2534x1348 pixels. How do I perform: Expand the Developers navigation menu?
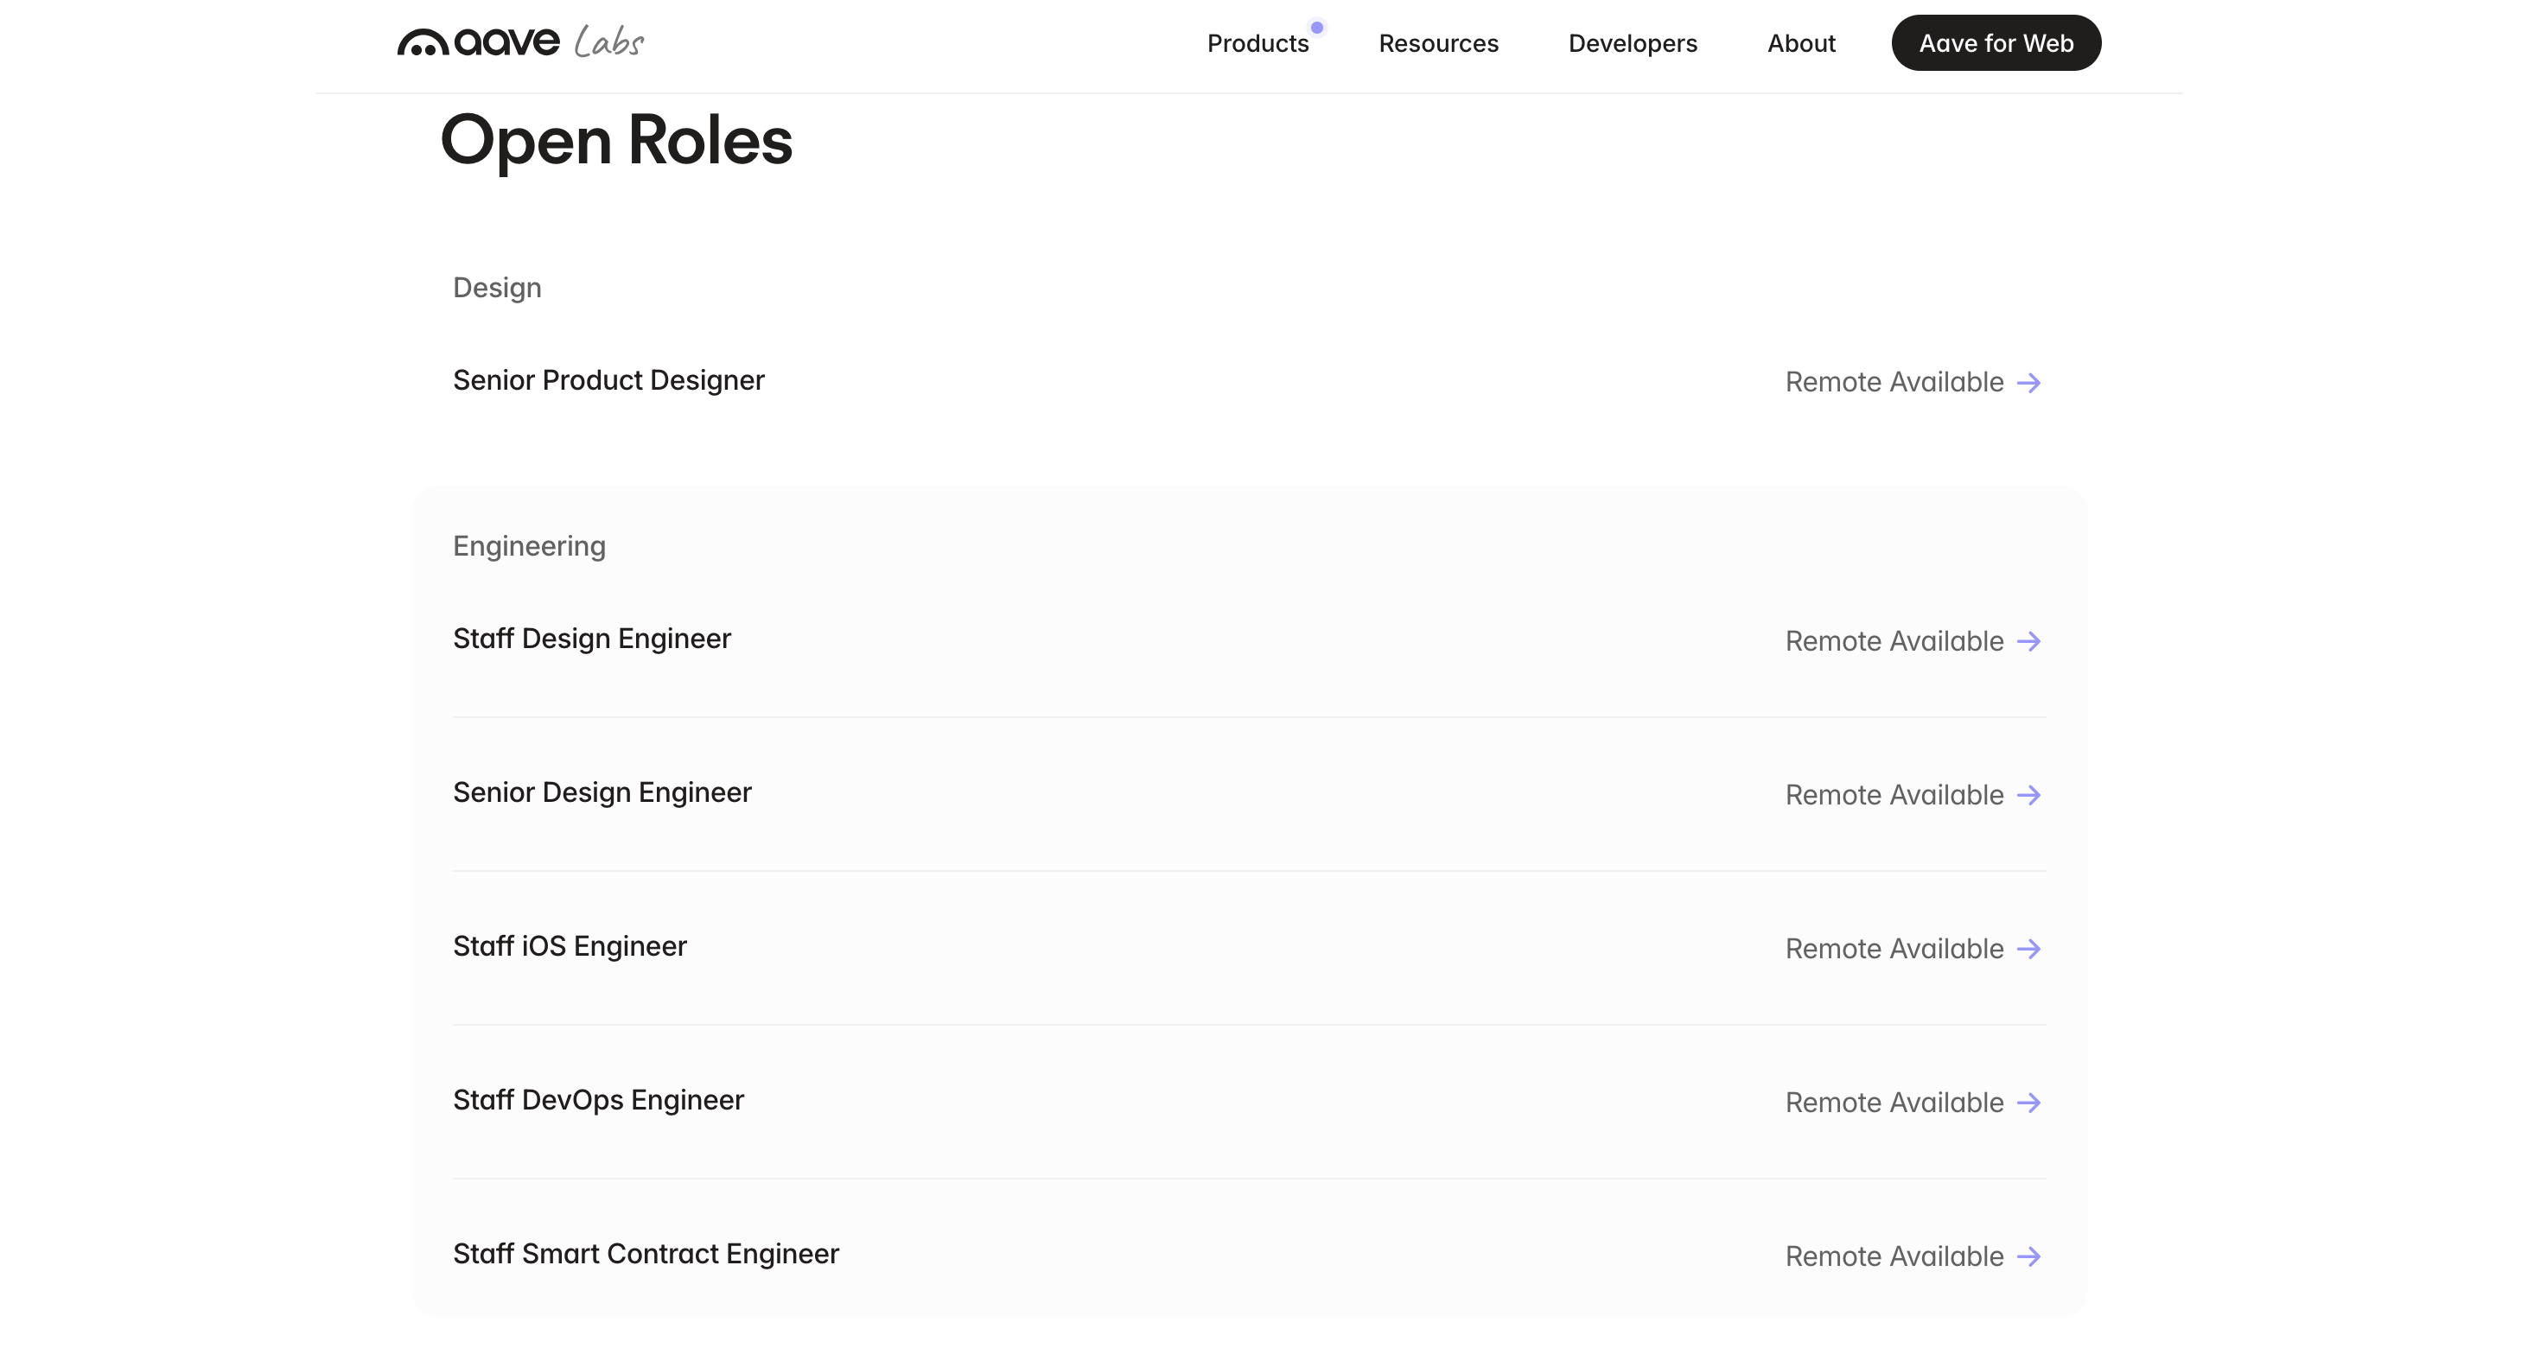tap(1632, 43)
